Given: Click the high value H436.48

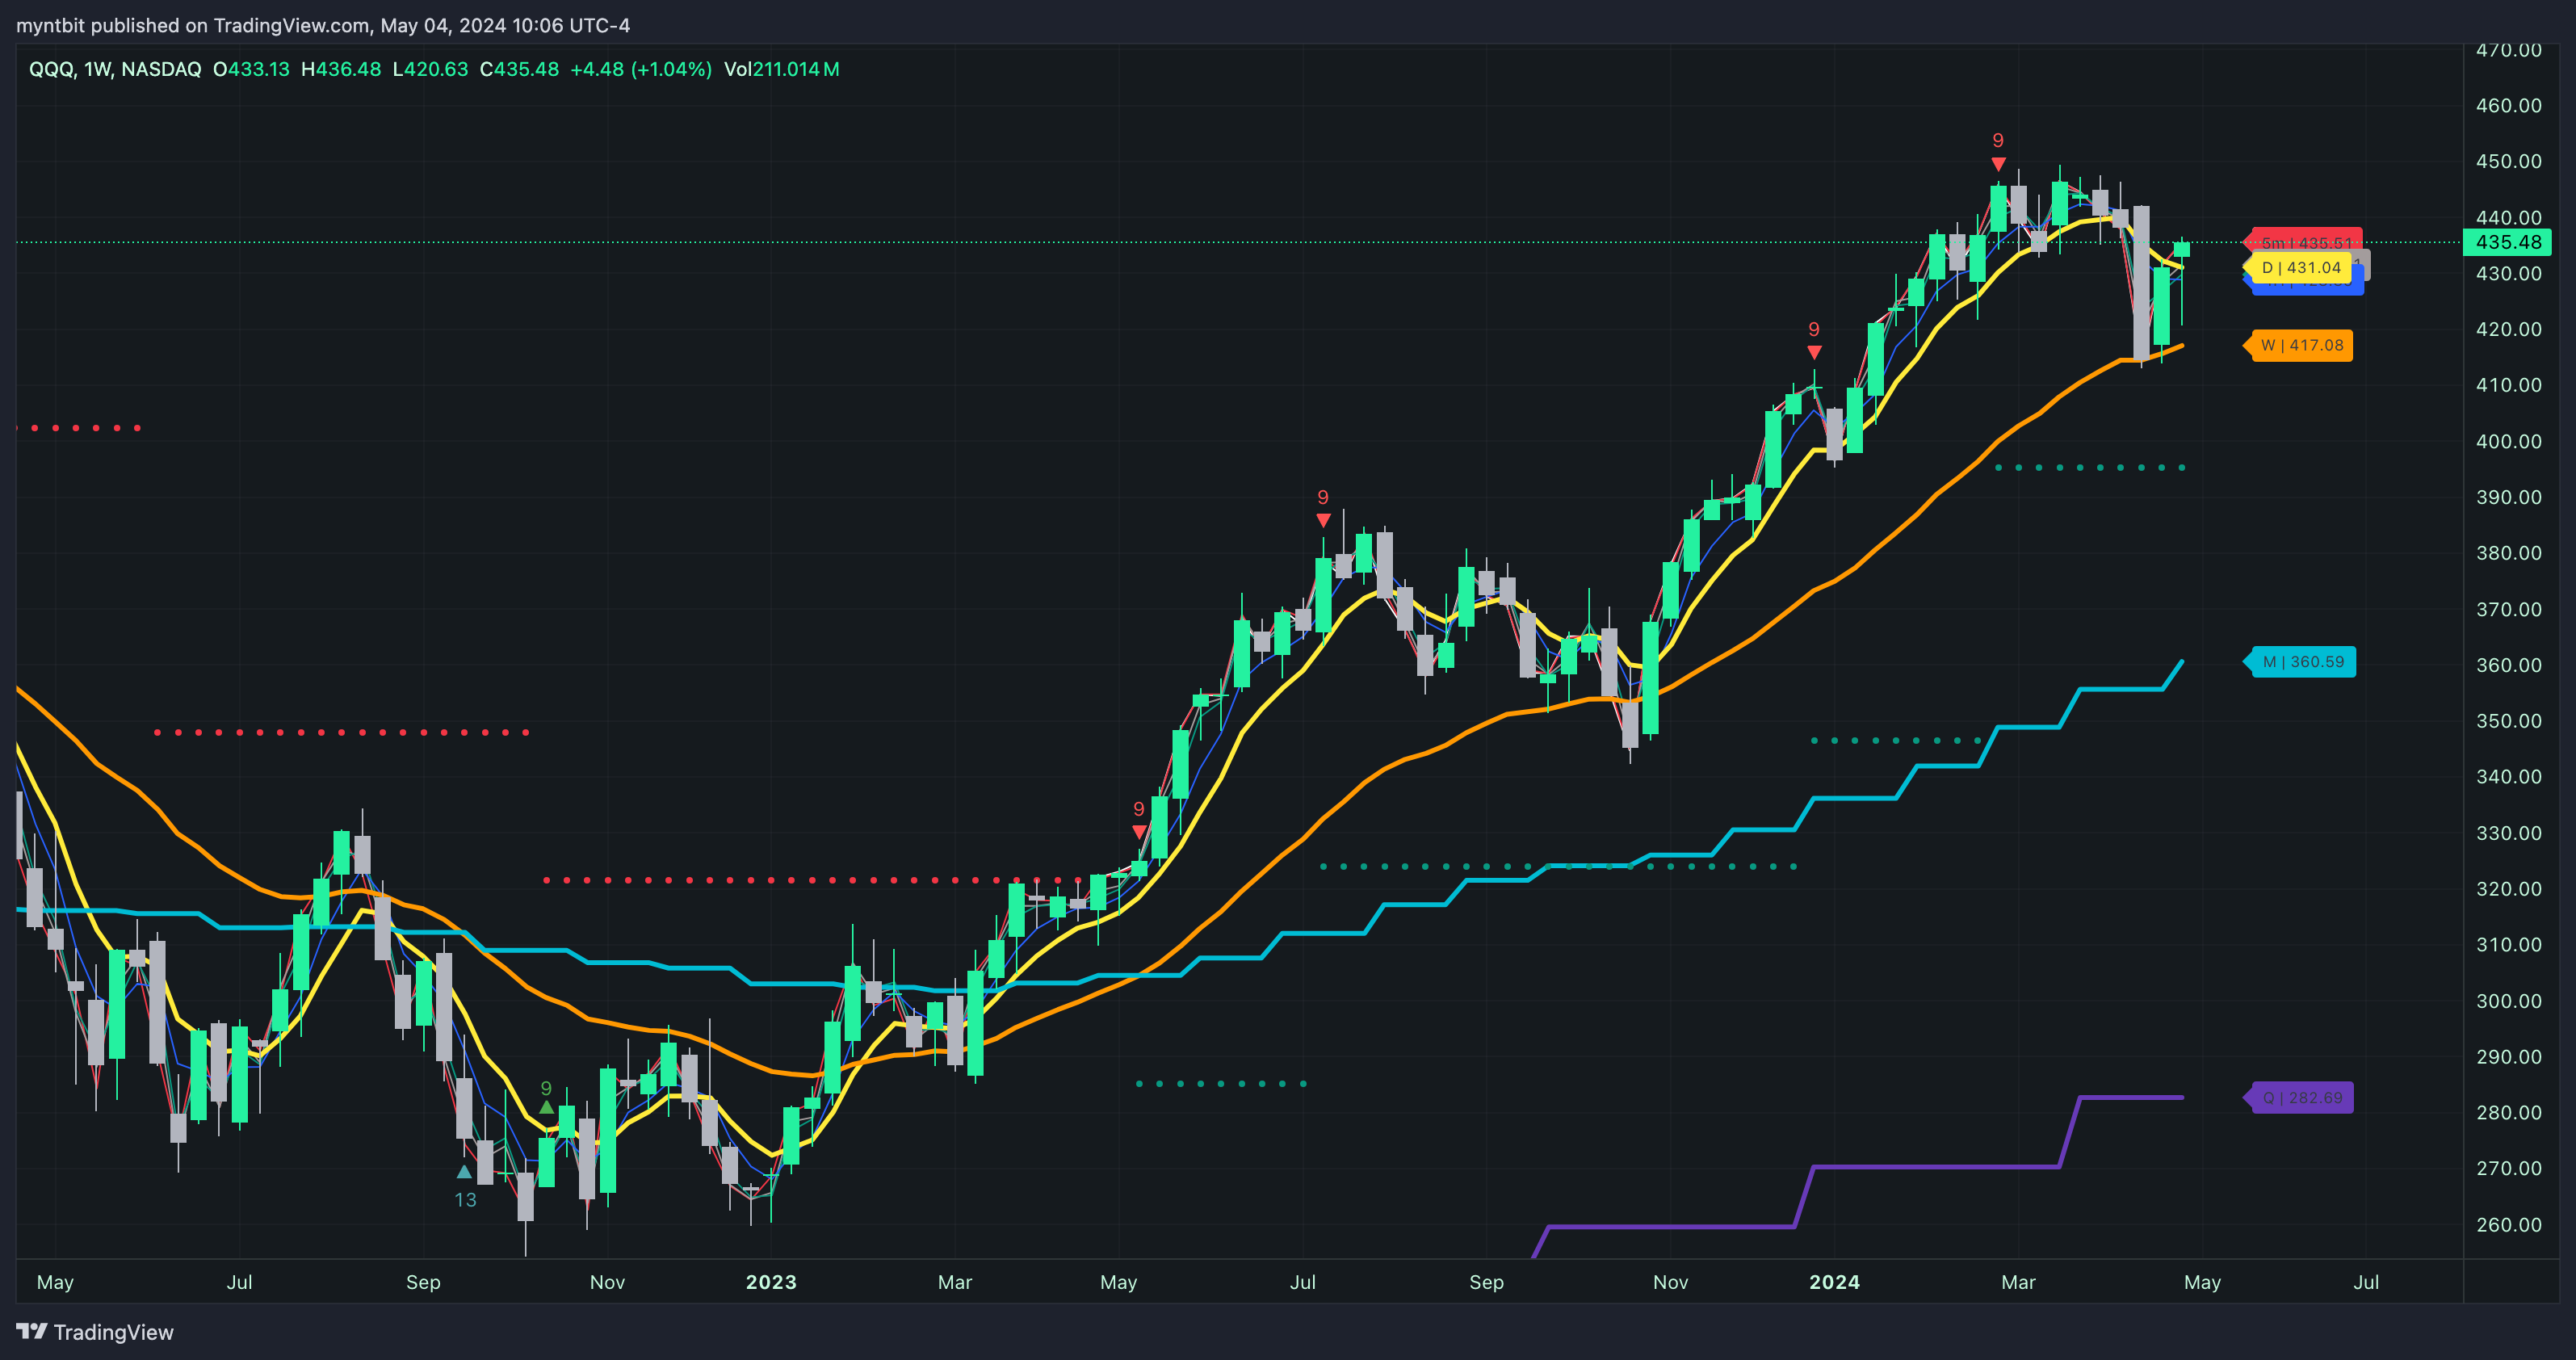Looking at the screenshot, I should coord(341,69).
